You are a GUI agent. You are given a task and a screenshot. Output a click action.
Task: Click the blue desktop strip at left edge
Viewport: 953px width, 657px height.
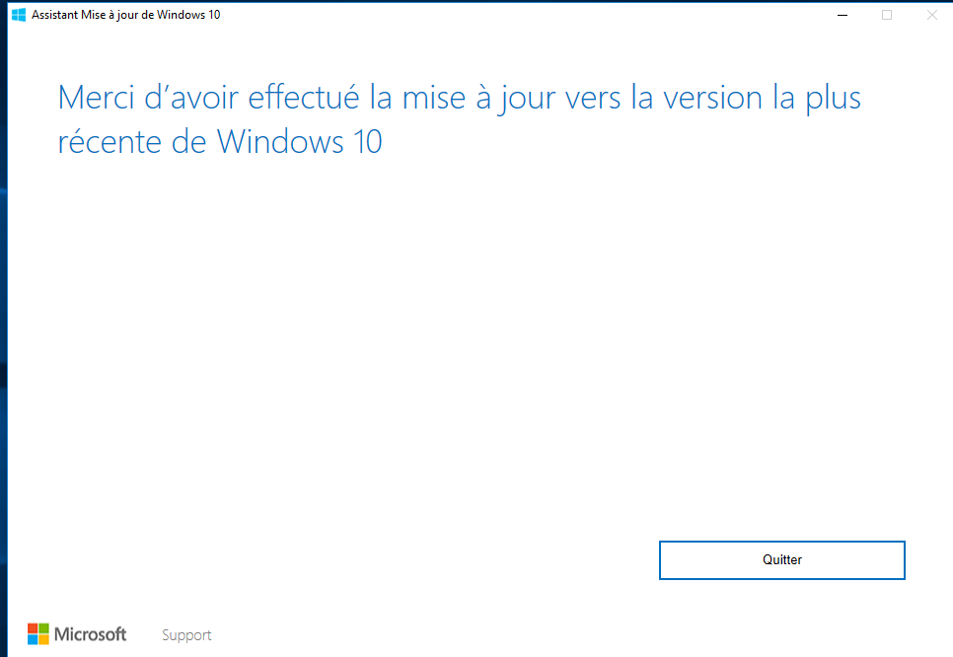point(3,328)
